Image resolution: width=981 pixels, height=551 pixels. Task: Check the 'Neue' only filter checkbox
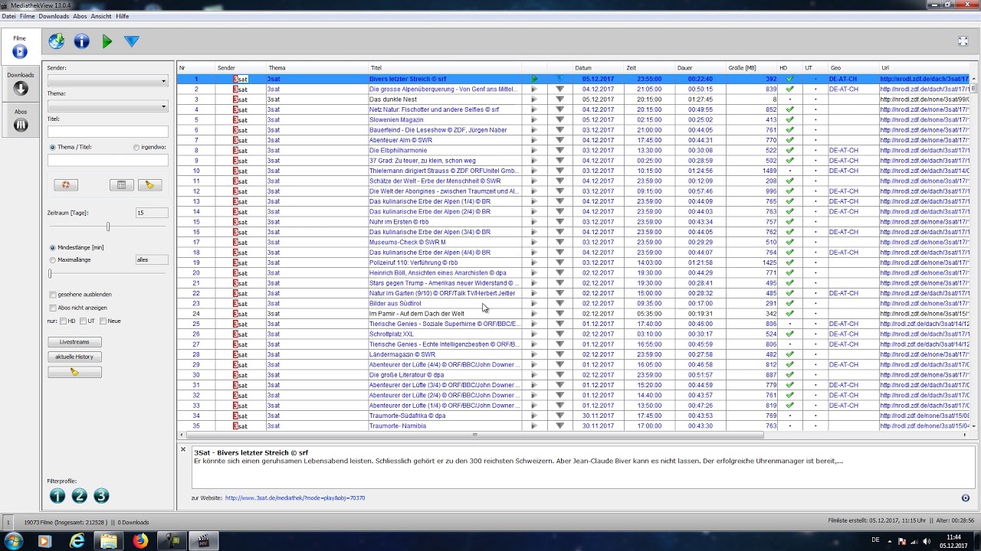103,321
